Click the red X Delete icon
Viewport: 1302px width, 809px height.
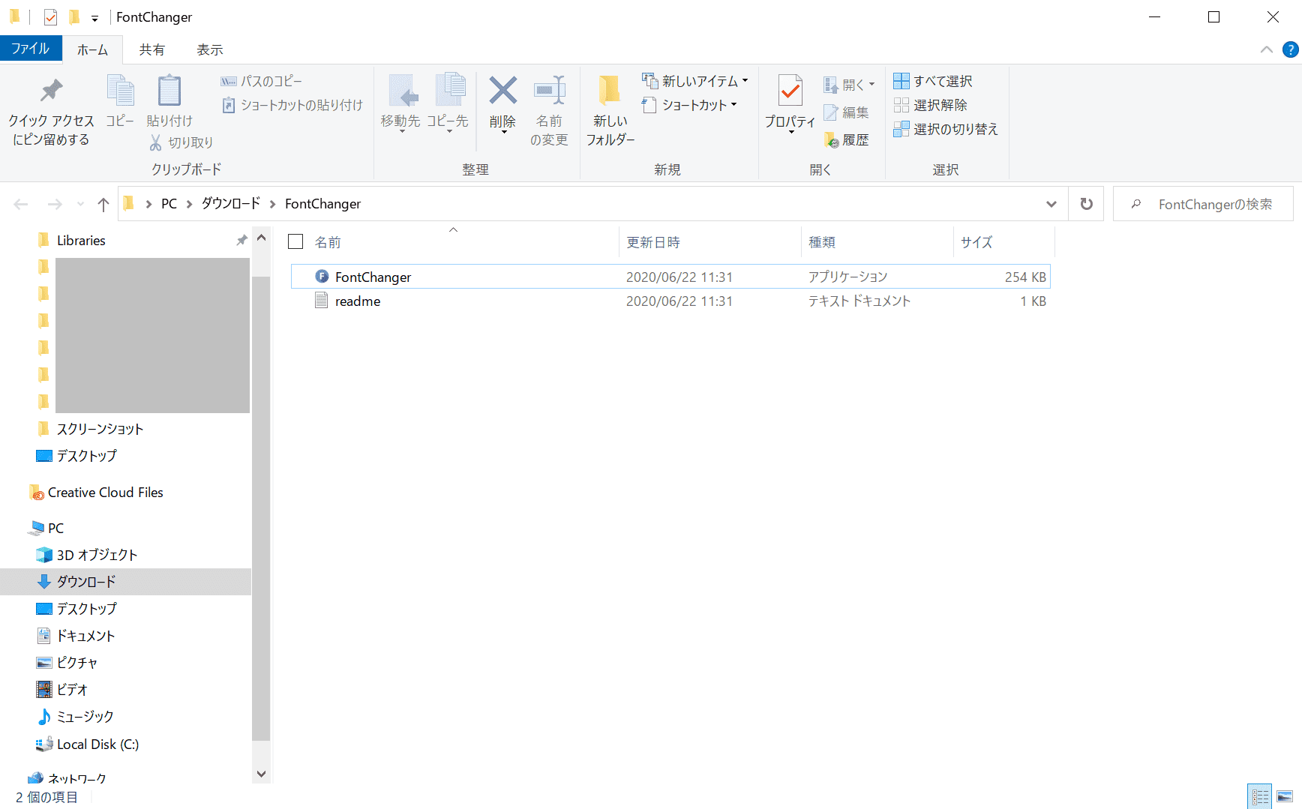coord(502,91)
